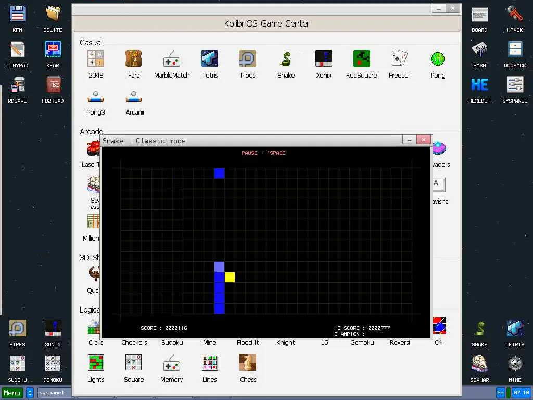Click the Gomoku label in Game Center
Screen dimensions: 533x400
362,343
